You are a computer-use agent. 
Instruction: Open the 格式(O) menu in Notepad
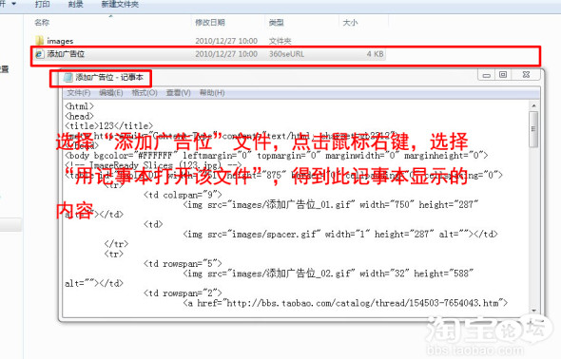(x=145, y=93)
